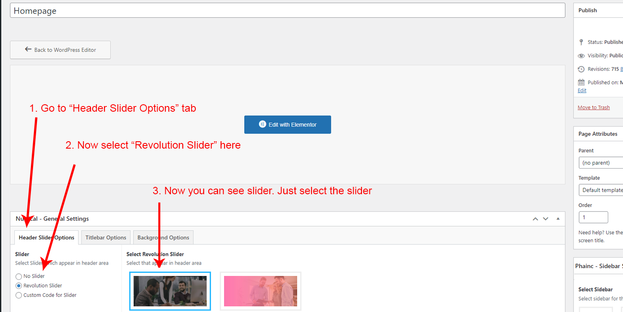Choose the Revolution Slider radio button
The height and width of the screenshot is (312, 623).
(19, 286)
